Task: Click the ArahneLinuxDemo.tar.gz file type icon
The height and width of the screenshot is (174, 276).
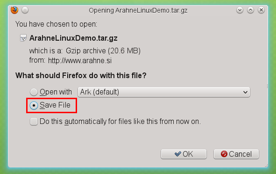Action: coord(23,38)
